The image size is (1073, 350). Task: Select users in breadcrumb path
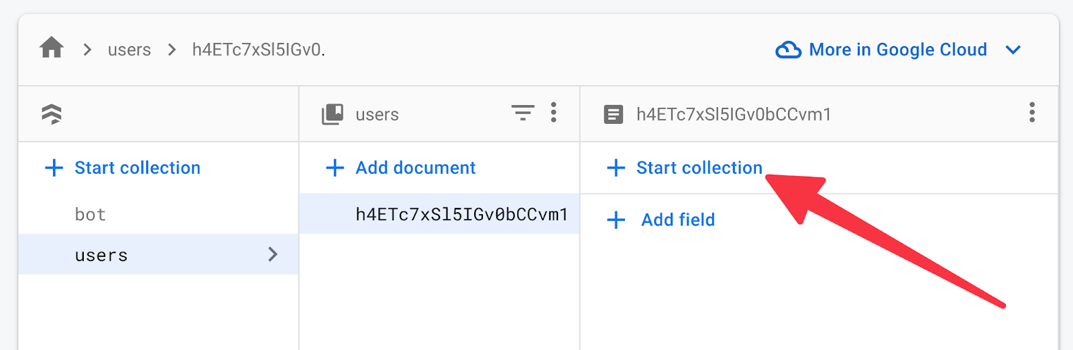click(x=129, y=50)
